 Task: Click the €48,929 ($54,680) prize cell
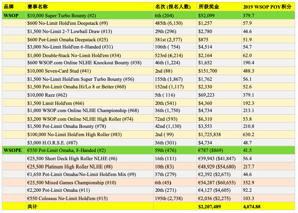pos(219,167)
